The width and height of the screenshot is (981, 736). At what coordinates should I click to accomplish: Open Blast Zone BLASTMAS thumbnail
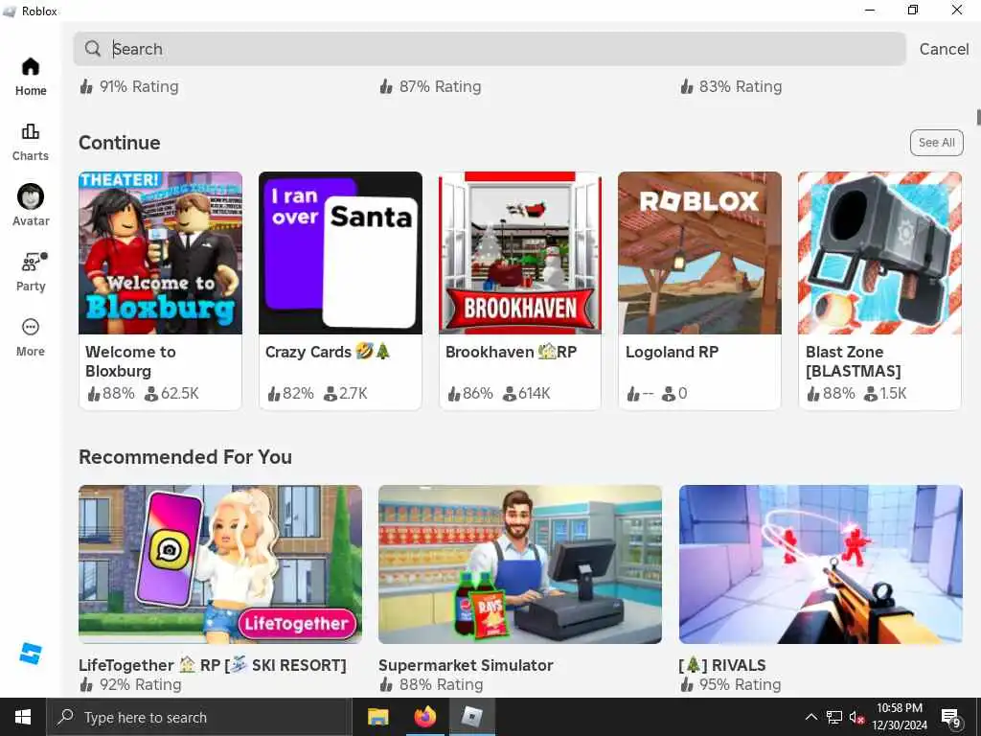[x=879, y=253]
